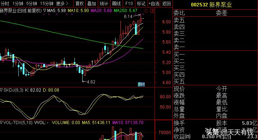The width and height of the screenshot is (258, 140).
Task: Click the 测财 badge on the chart
Action: pos(141,84)
